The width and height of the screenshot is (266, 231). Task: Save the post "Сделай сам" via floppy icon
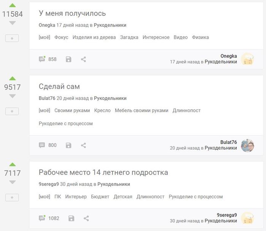(x=68, y=145)
